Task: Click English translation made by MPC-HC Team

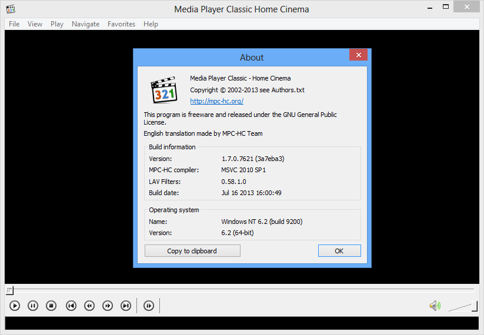Action: (203, 133)
